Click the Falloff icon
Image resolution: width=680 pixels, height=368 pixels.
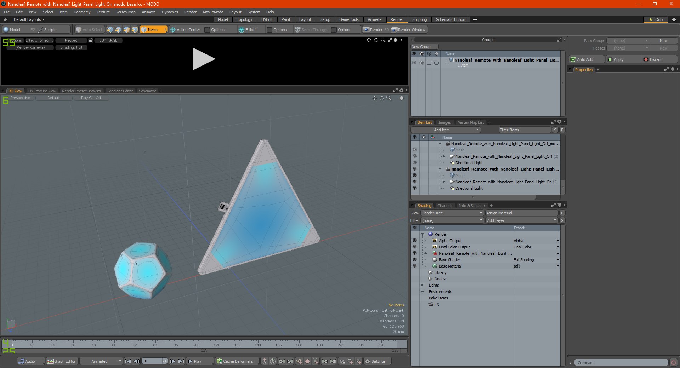(242, 30)
